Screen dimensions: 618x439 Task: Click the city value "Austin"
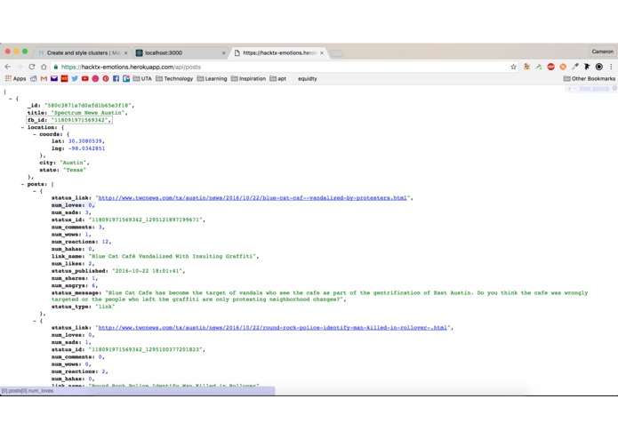[73, 163]
